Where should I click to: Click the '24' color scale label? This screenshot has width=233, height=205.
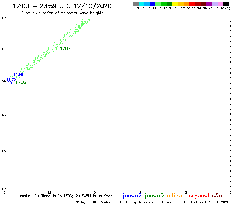coord(177,9)
